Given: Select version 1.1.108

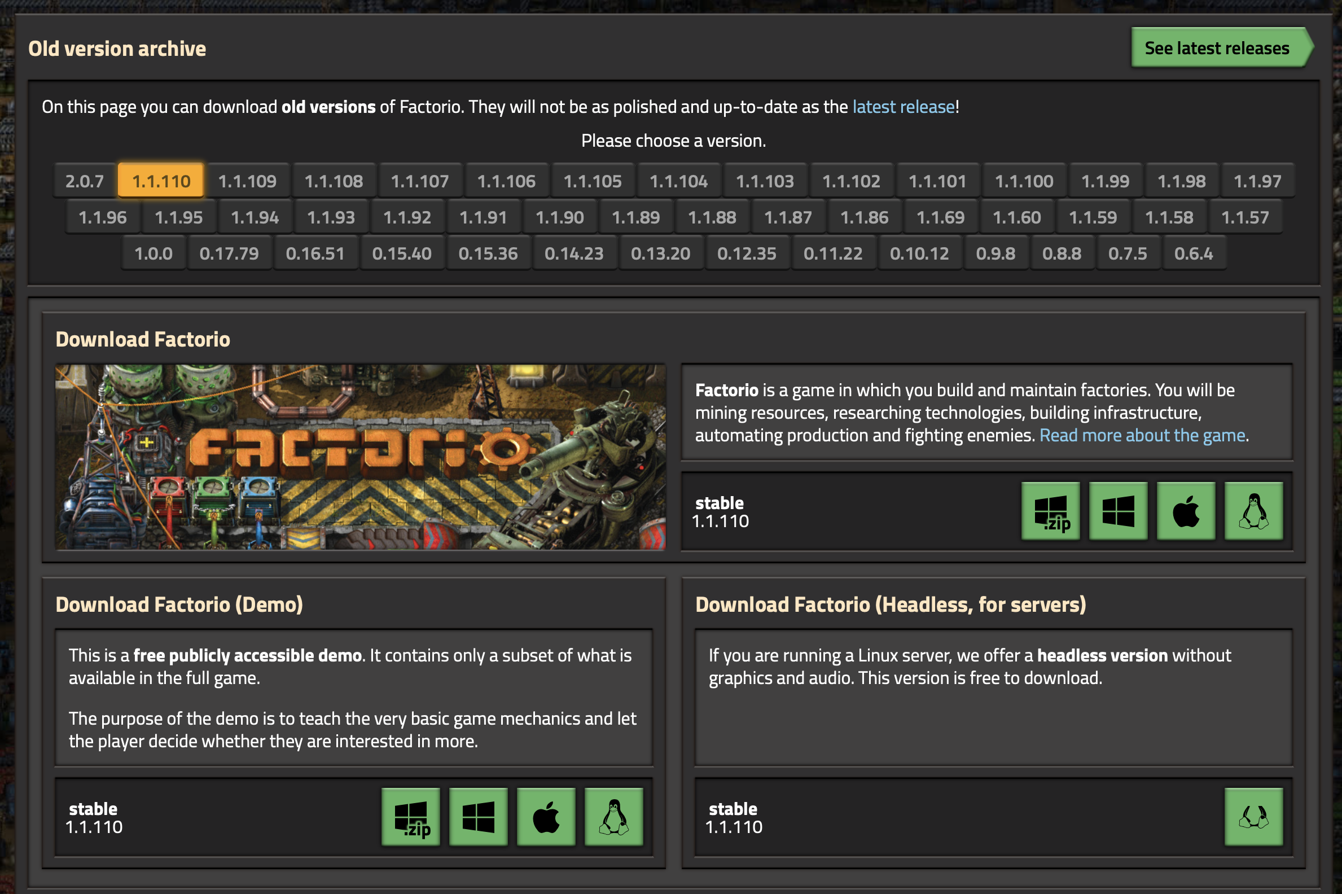Looking at the screenshot, I should [x=334, y=181].
